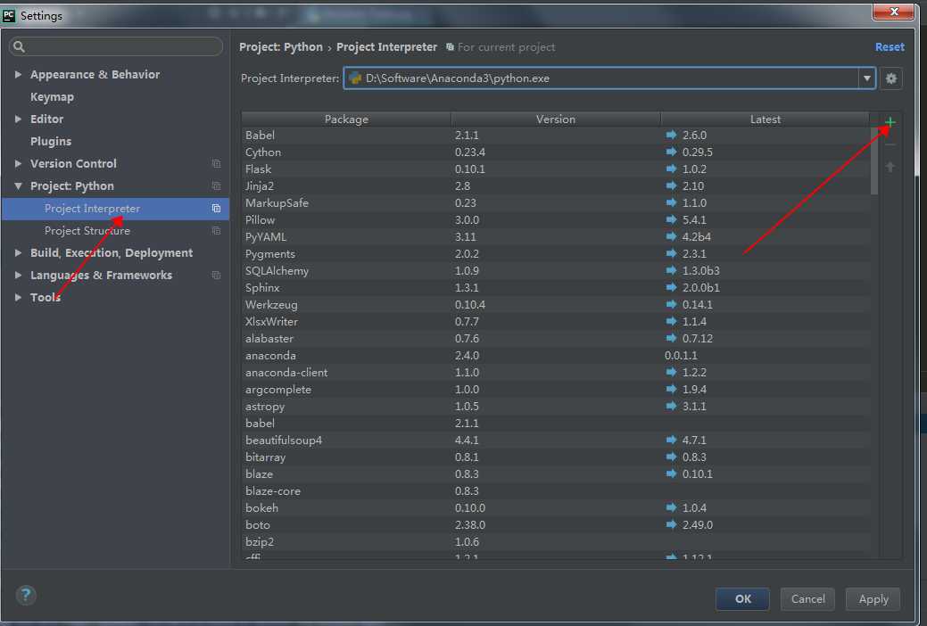Select the beautifulsoup4 package row
This screenshot has height=626, width=927.
click(556, 441)
